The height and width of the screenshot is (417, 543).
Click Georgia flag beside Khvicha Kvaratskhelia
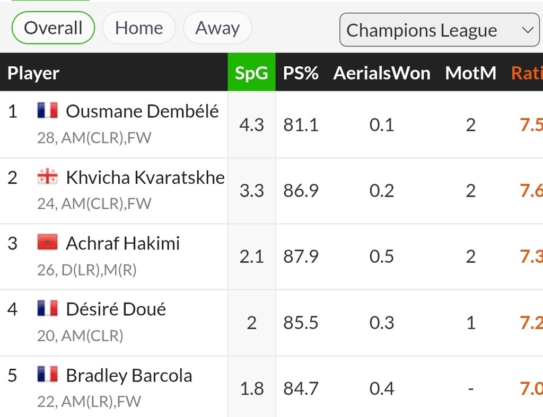47,176
